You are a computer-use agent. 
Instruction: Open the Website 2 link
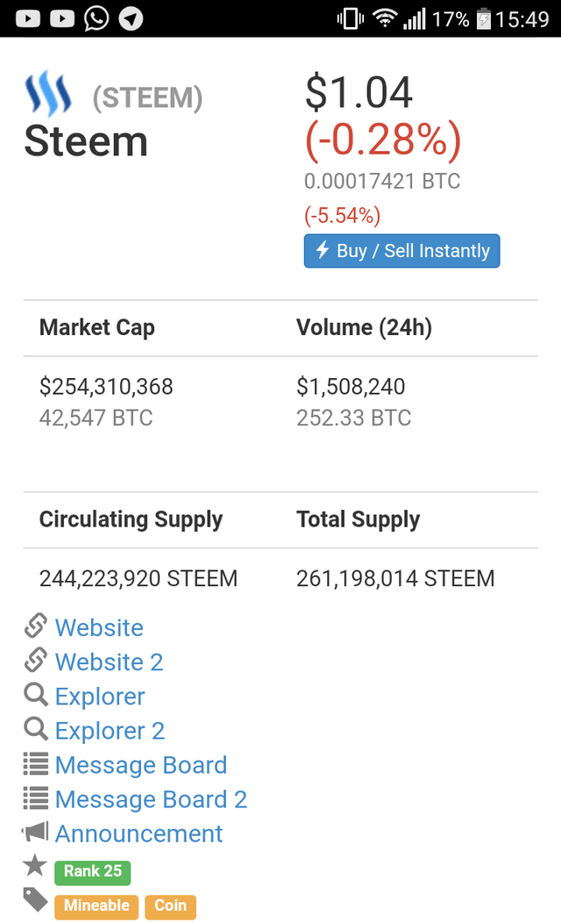109,662
